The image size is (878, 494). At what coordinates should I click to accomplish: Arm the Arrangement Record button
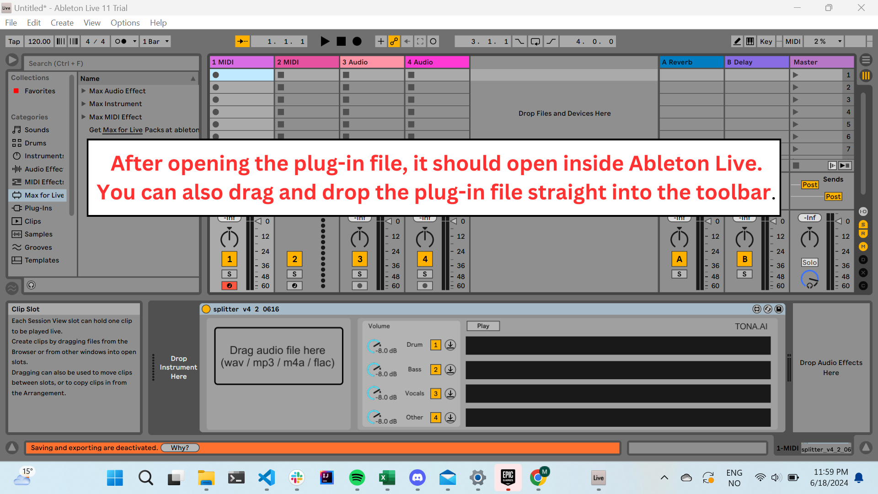pyautogui.click(x=357, y=41)
